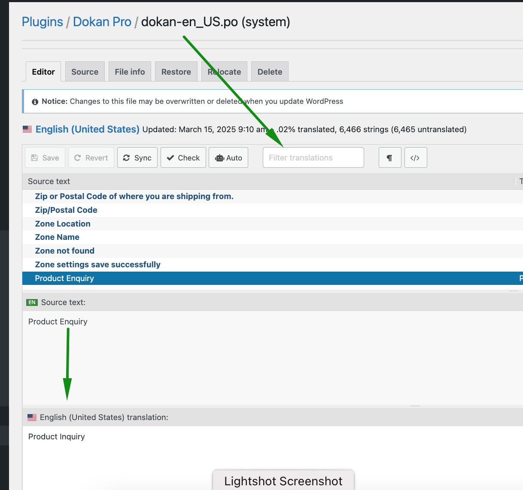523x490 pixels.
Task: Select the 'Zone not found' string row
Action: pos(273,251)
